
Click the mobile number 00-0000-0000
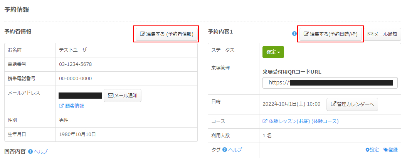(76, 78)
